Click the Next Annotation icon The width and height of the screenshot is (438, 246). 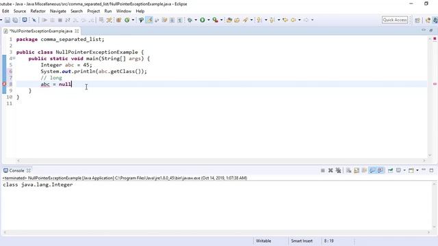(259, 20)
